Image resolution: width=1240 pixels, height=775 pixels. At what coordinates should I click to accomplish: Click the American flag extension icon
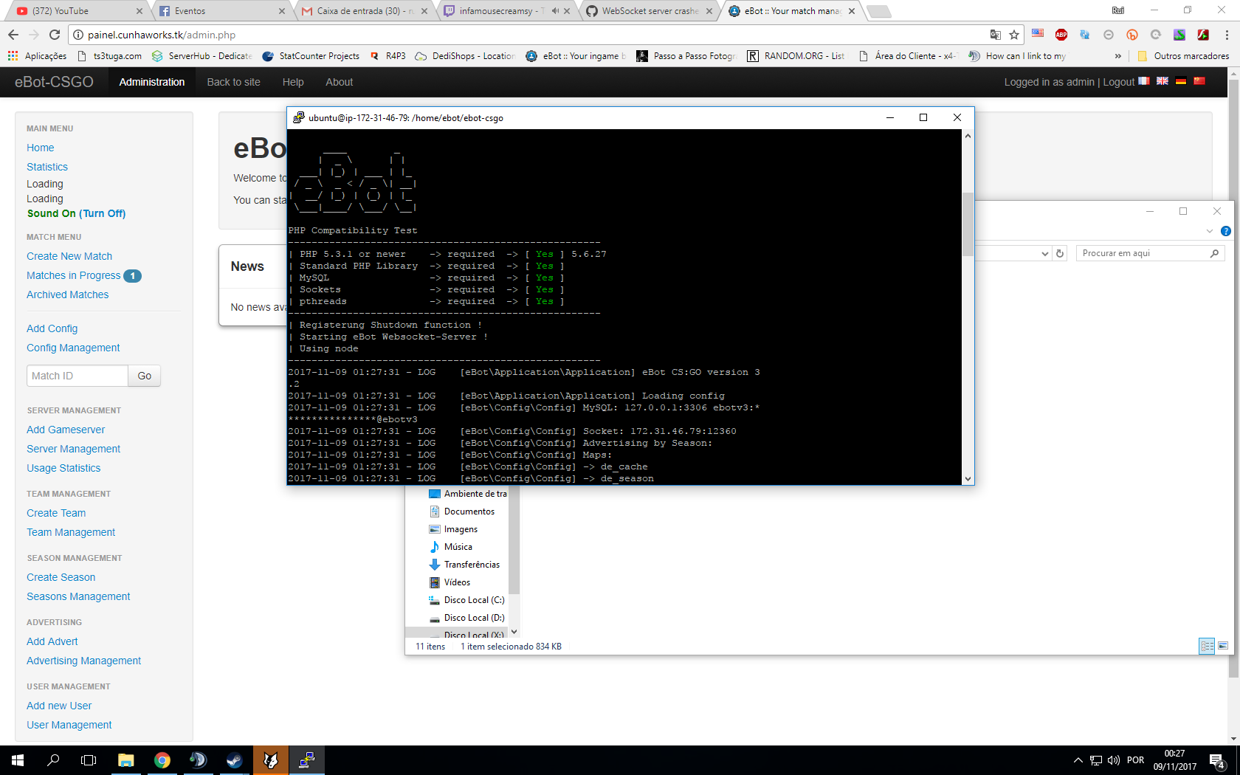coord(1037,34)
